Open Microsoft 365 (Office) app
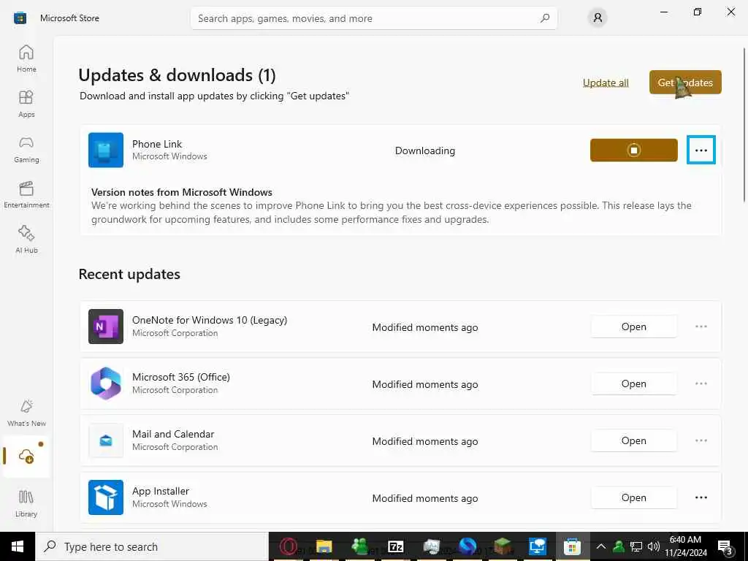Image resolution: width=748 pixels, height=561 pixels. (633, 384)
